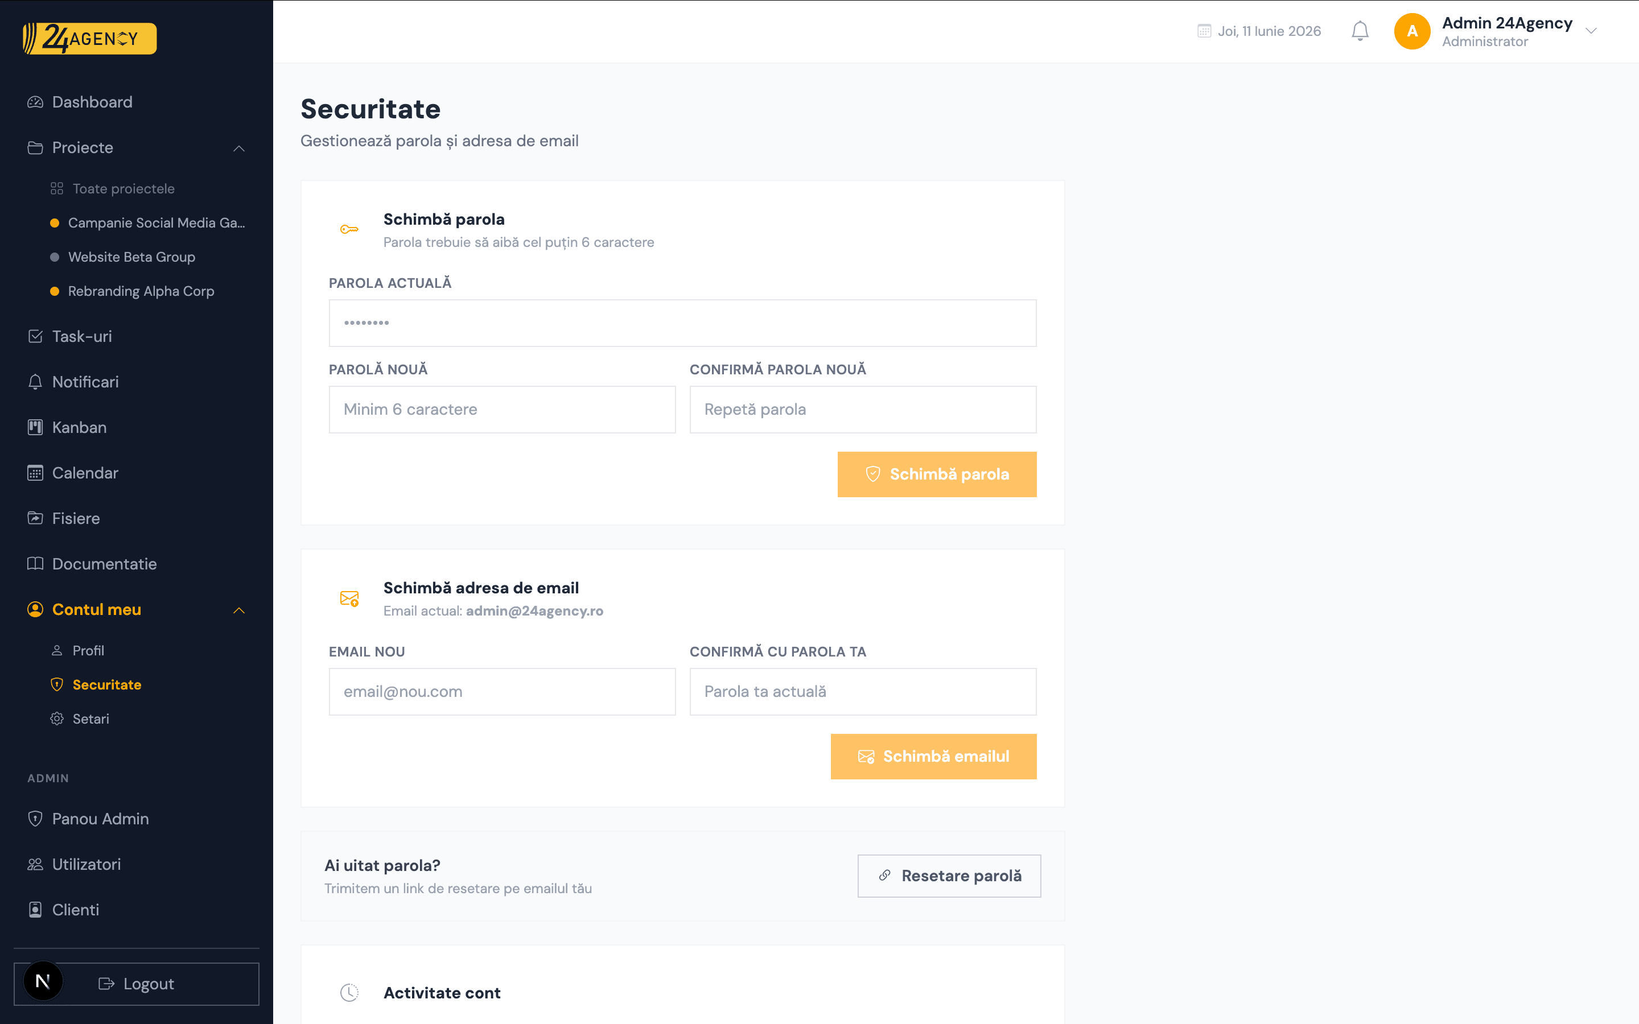
Task: Open Fisiere in sidebar
Action: (x=137, y=518)
